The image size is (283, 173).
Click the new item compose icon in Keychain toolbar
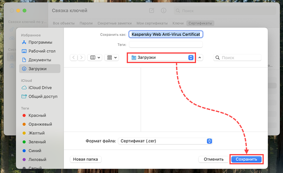(x=152, y=11)
